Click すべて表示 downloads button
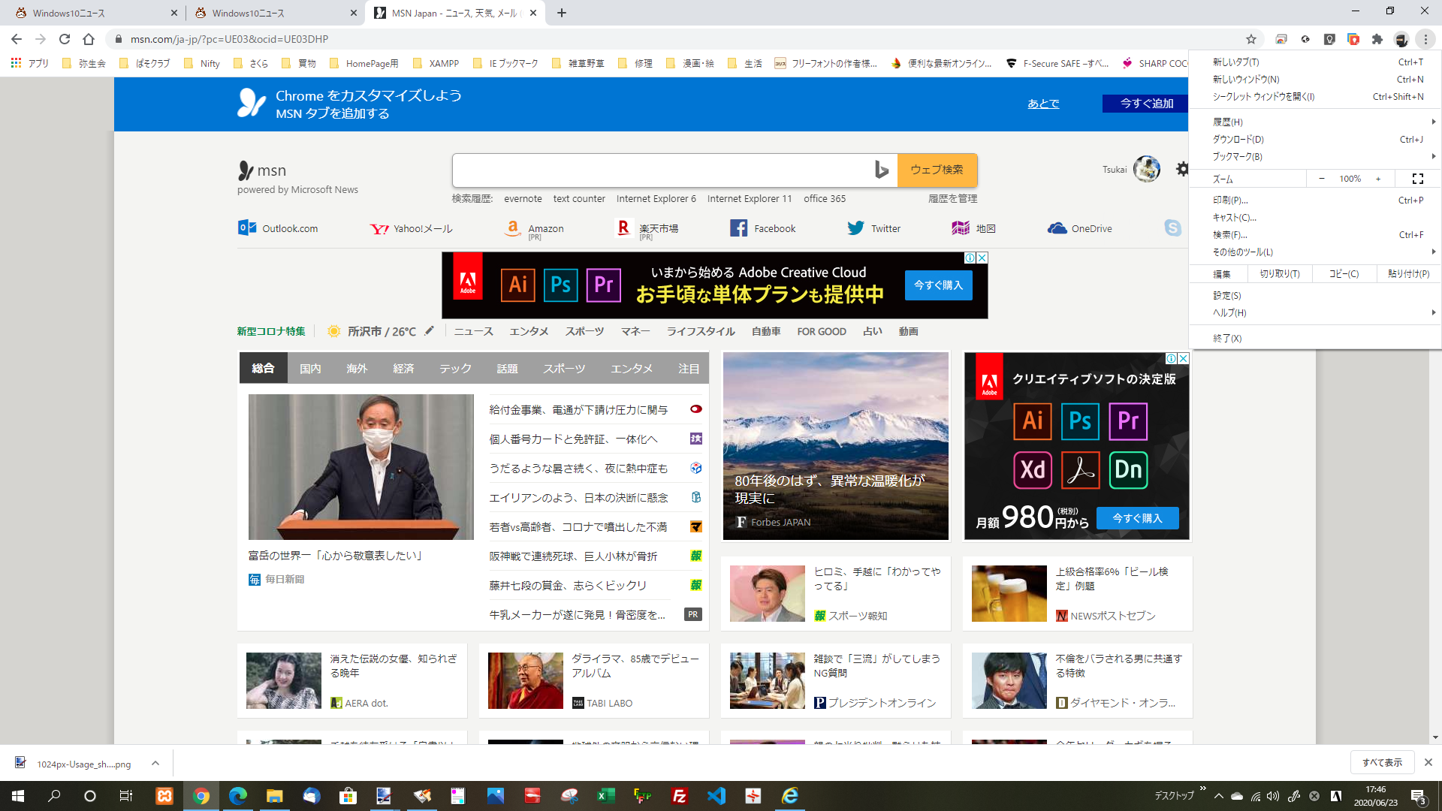 tap(1382, 762)
